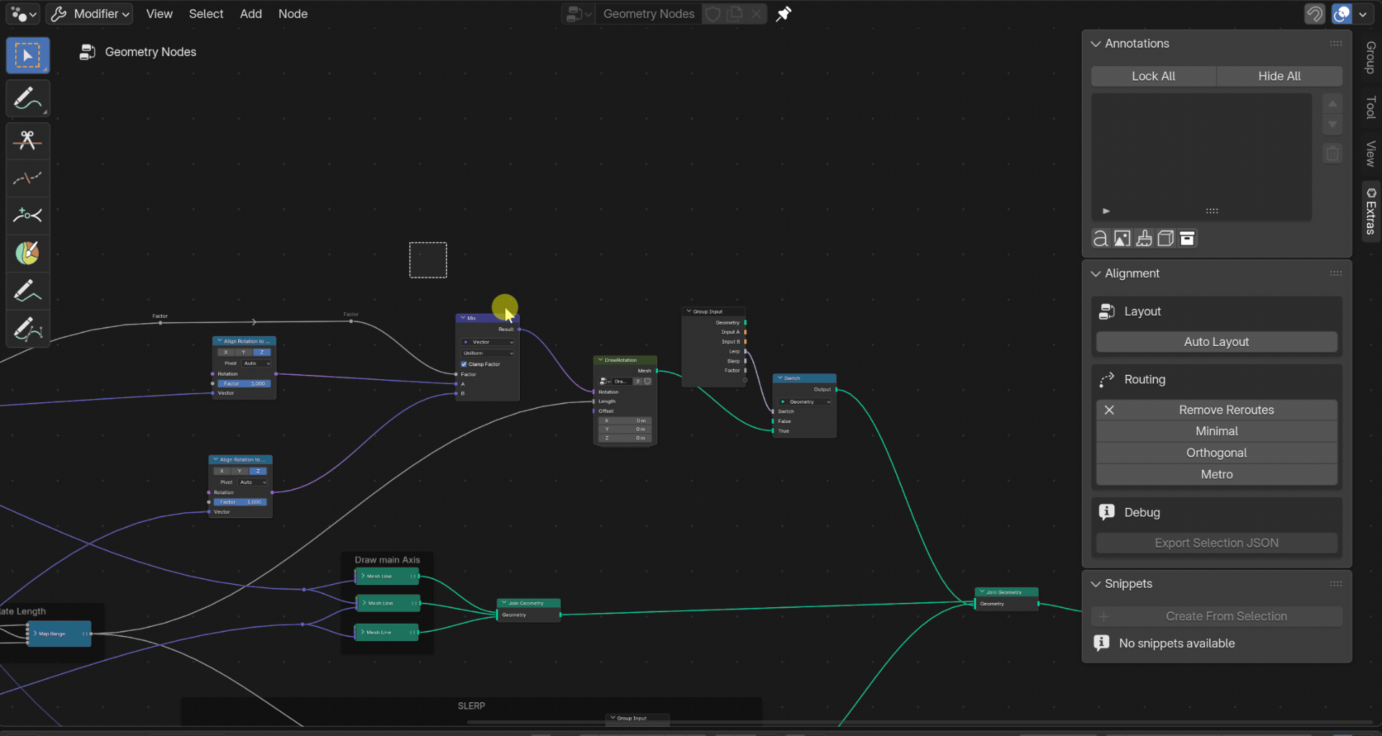This screenshot has height=736, width=1382.
Task: Click Auto Layout button
Action: tap(1216, 342)
